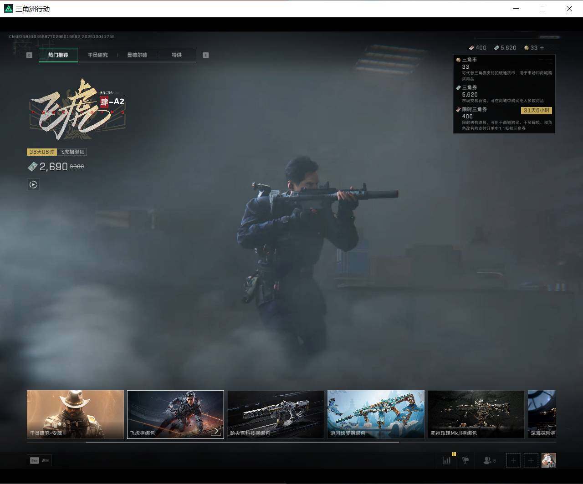Click the 三角洲行动 app icon in title bar
The width and height of the screenshot is (583, 484).
[8, 9]
